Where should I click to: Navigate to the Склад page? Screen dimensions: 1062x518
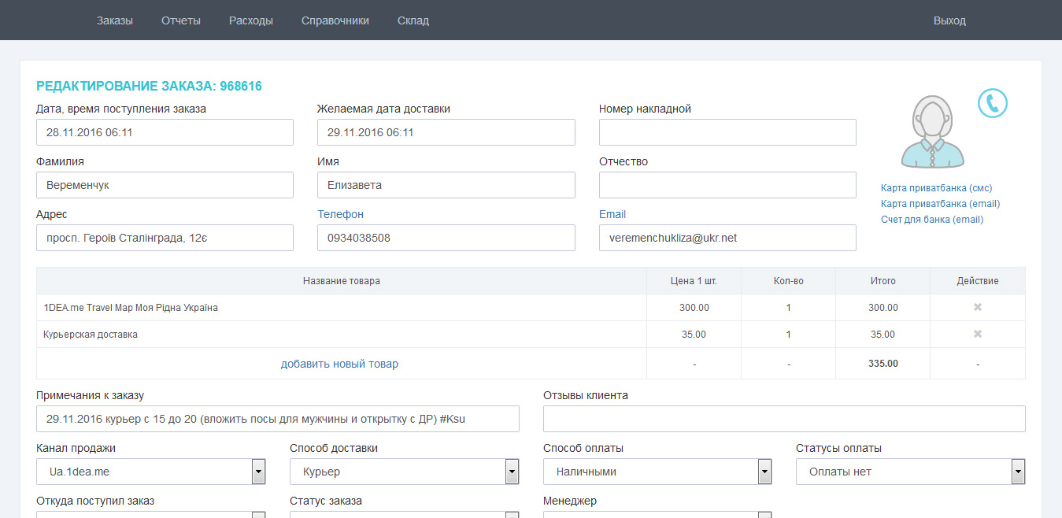pos(413,20)
